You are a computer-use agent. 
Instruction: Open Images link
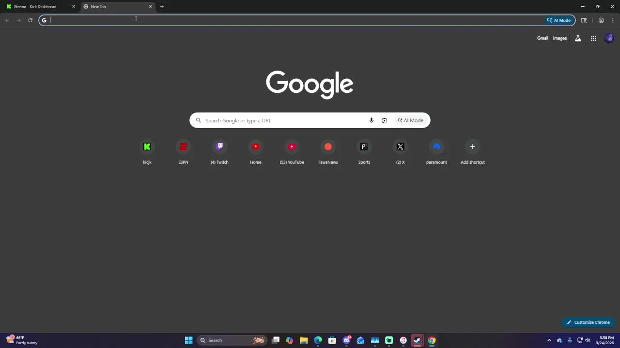pyautogui.click(x=559, y=38)
